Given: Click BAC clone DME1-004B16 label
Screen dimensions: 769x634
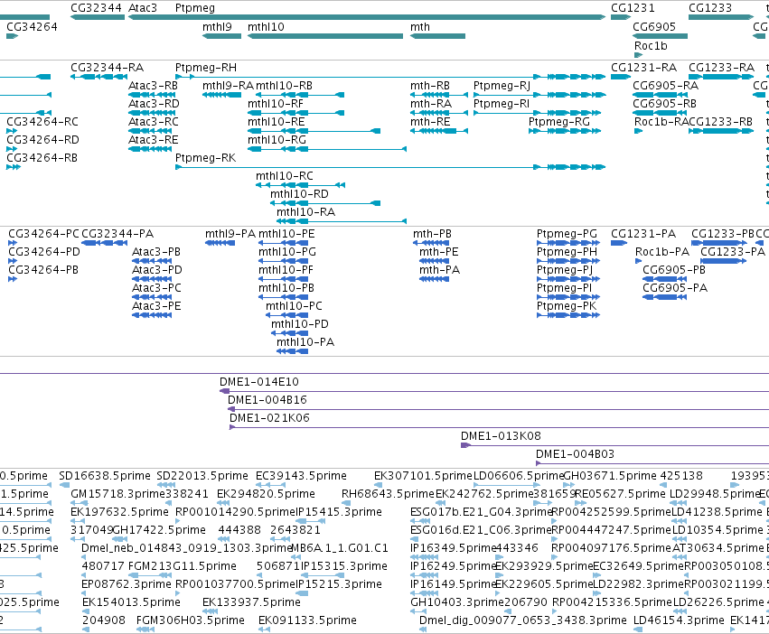Looking at the screenshot, I should click(267, 400).
